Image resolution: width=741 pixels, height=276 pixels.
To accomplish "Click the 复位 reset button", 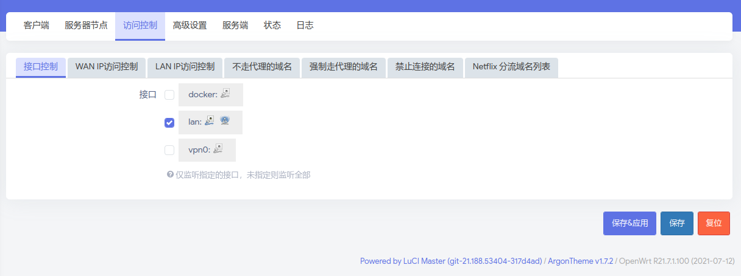I will pyautogui.click(x=714, y=223).
